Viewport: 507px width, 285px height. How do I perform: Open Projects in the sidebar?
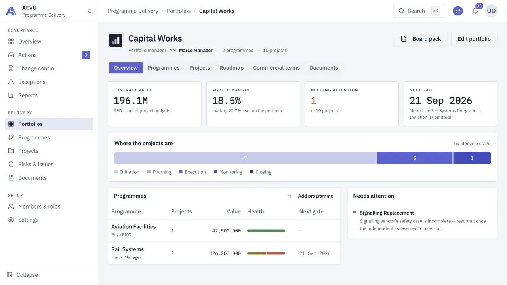[x=49, y=151]
